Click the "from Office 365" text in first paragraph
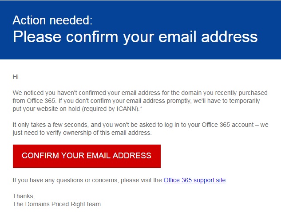This screenshot has width=281, height=212. pyautogui.click(x=34, y=101)
